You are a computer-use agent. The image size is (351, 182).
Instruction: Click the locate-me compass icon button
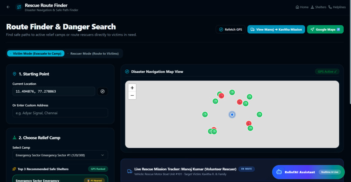102,91
